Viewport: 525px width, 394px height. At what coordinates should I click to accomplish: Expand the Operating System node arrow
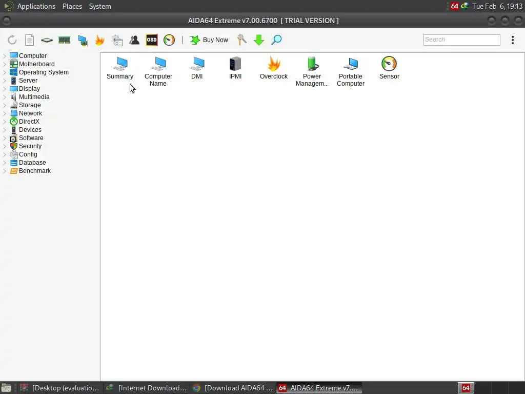click(5, 72)
